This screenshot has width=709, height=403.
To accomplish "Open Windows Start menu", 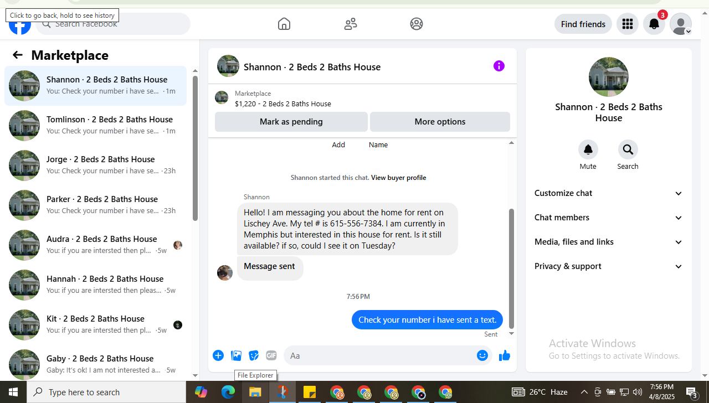I will (13, 392).
